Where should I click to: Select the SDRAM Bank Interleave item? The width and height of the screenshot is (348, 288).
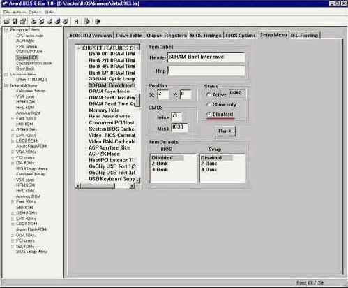[x=112, y=85]
